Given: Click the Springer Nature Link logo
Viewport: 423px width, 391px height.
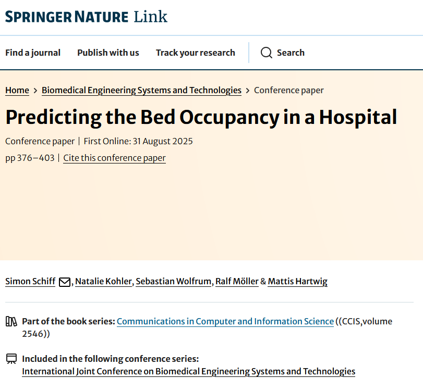Looking at the screenshot, I should pyautogui.click(x=87, y=17).
